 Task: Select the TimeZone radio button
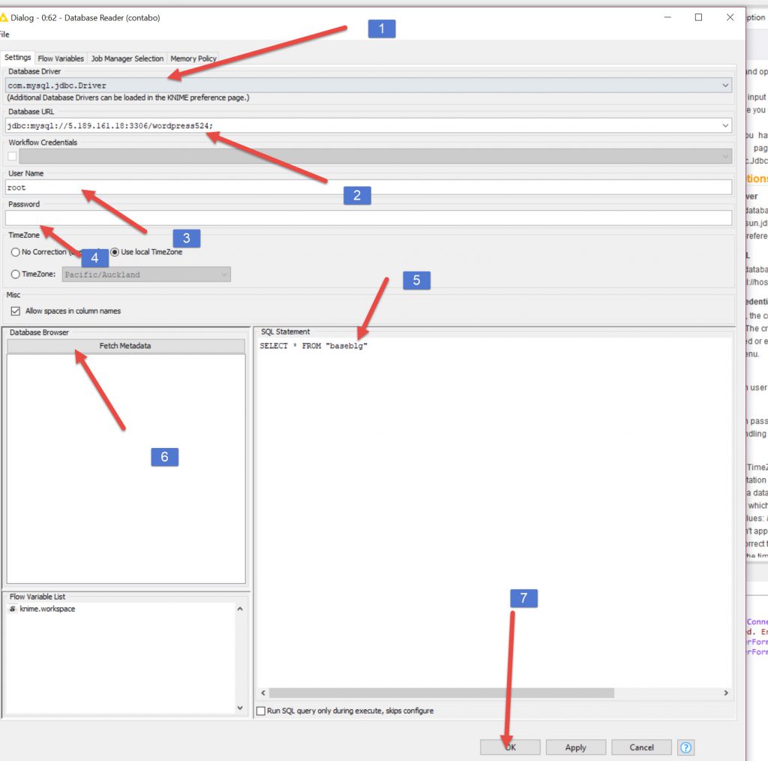click(x=16, y=275)
